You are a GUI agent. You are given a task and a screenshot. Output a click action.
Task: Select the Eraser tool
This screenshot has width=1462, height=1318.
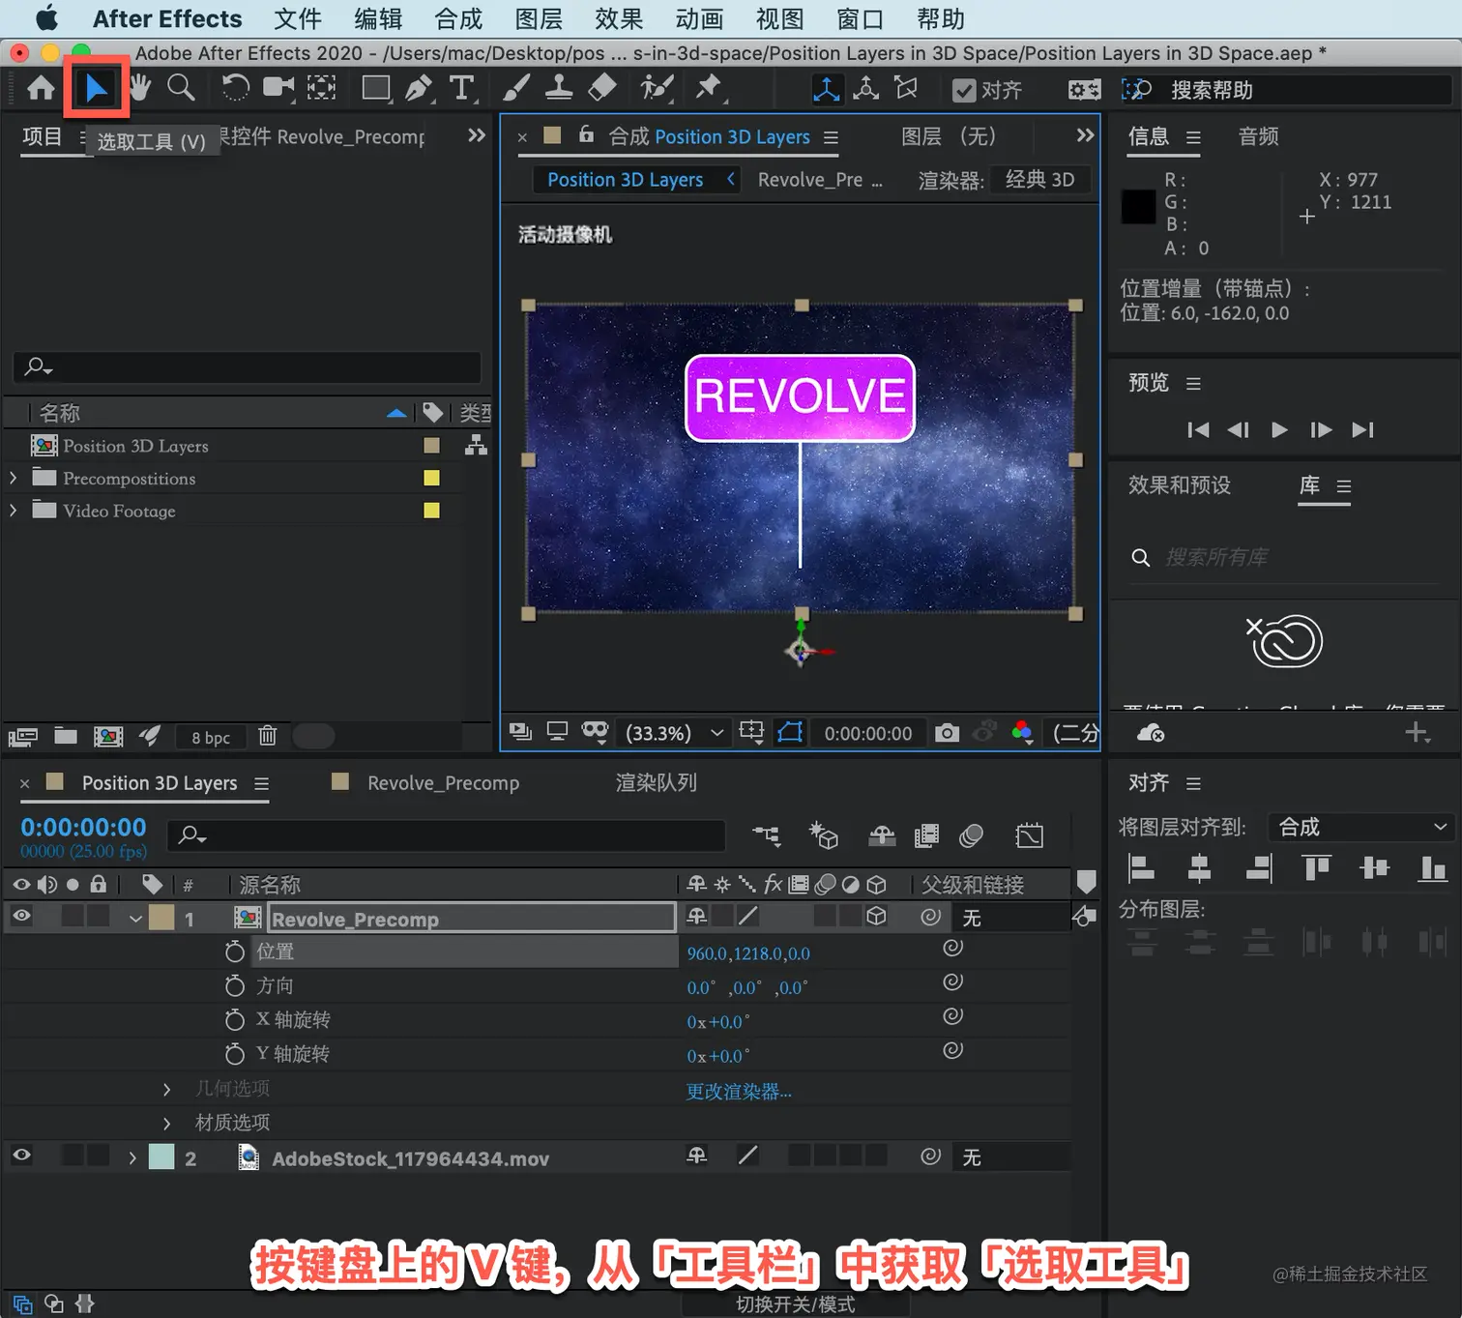(602, 88)
